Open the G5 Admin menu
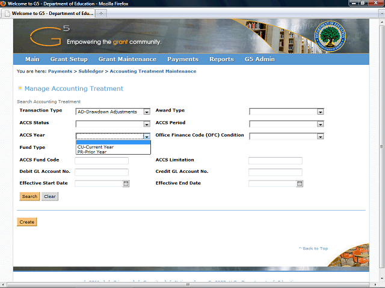This screenshot has width=385, height=288. (259, 59)
